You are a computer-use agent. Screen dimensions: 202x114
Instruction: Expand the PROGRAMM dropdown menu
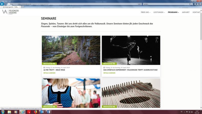pos(173,12)
